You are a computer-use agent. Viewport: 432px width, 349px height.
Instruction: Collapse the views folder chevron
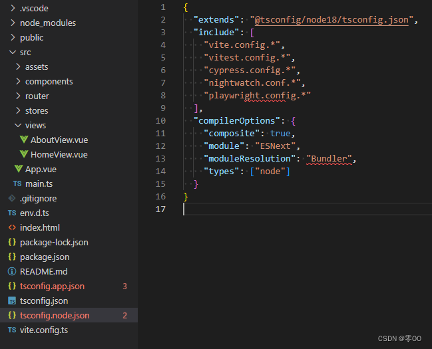18,125
